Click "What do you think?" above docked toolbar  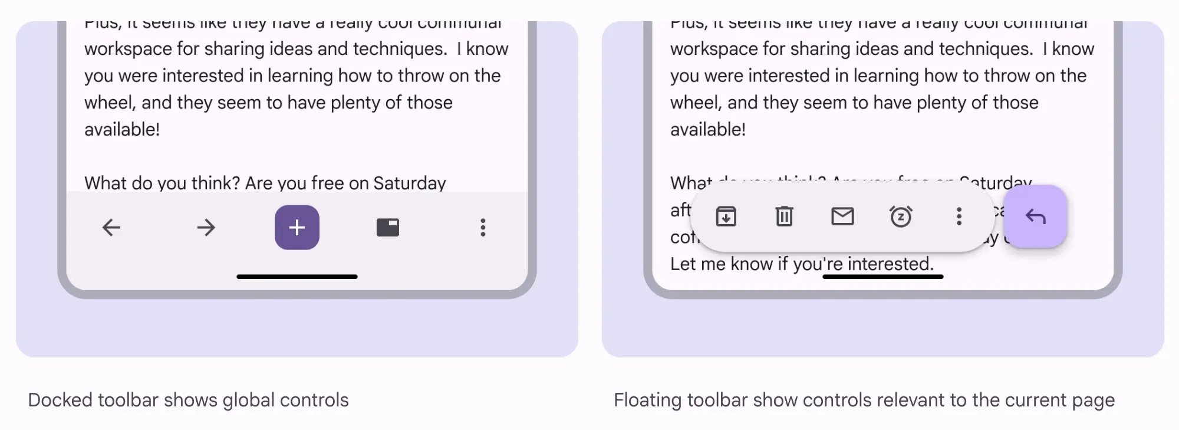click(162, 183)
